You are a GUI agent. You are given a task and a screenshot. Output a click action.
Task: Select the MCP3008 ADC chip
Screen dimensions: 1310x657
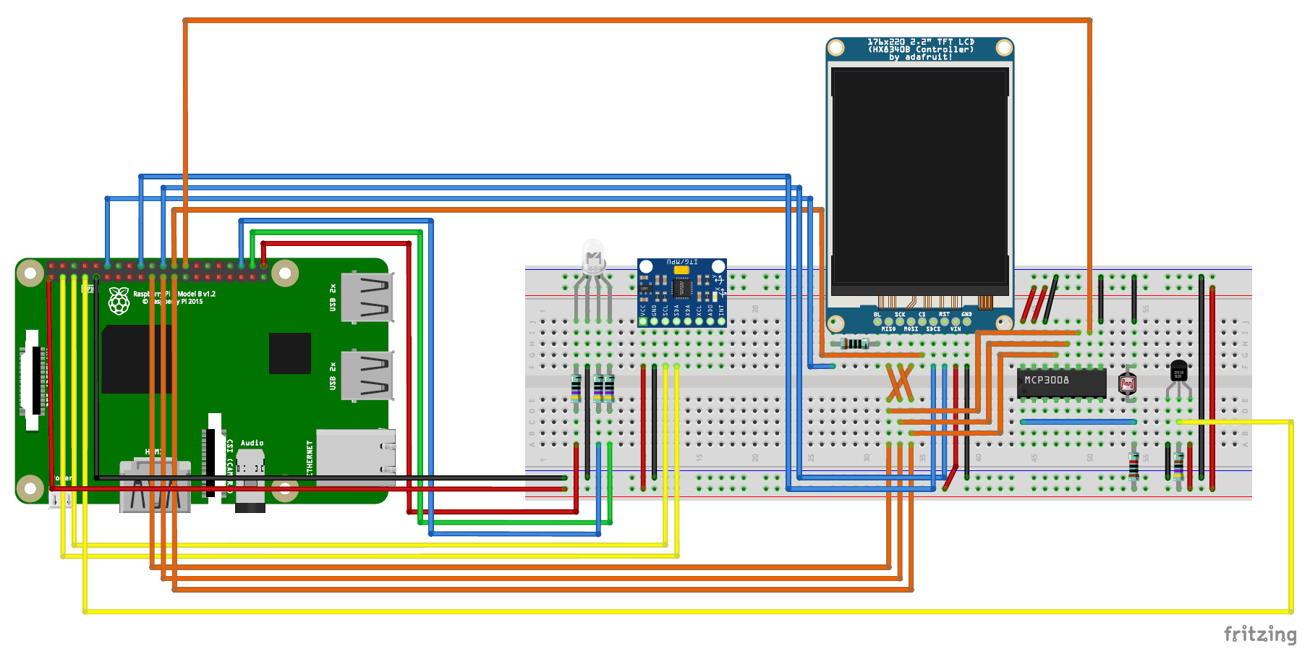click(x=1062, y=384)
